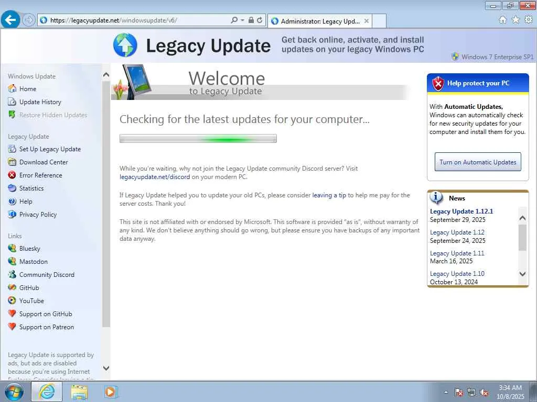Image resolution: width=537 pixels, height=402 pixels.
Task: Click Internet Explorer taskbar button
Action: (x=47, y=392)
